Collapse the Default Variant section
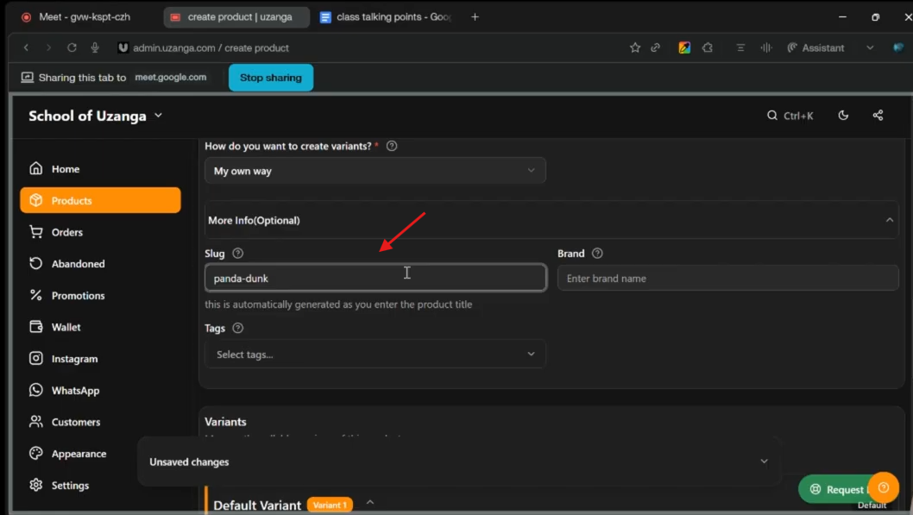 (x=369, y=503)
